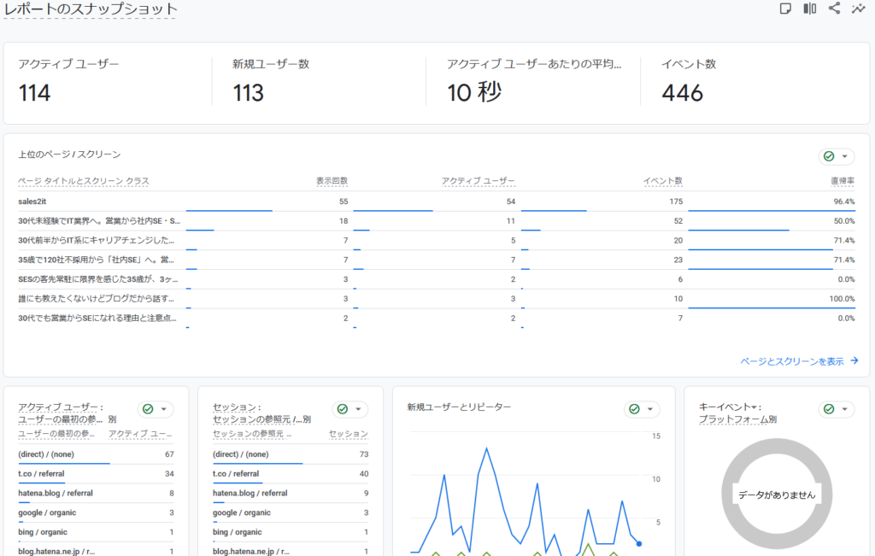Open the comparison columns icon in header
The height and width of the screenshot is (556, 875).
point(809,9)
